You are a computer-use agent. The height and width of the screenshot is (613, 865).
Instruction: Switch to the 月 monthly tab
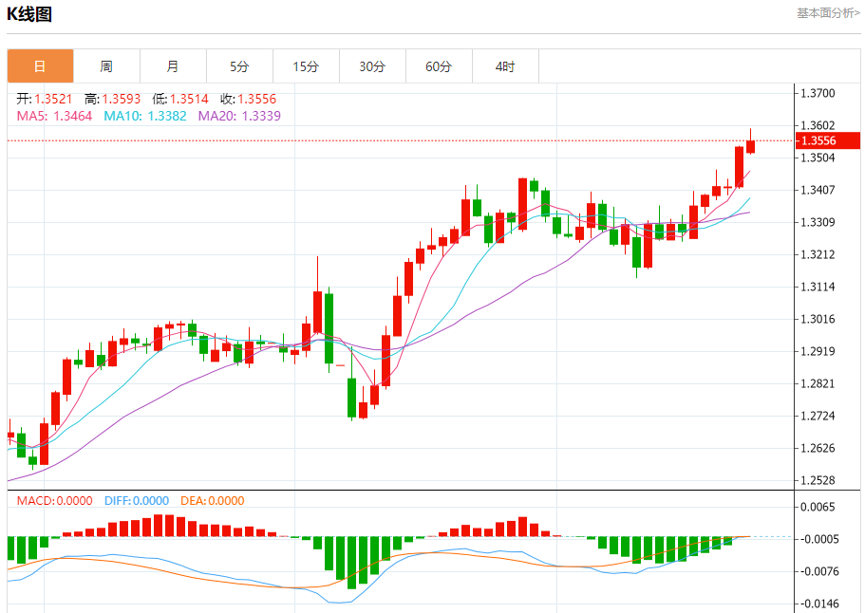point(173,66)
